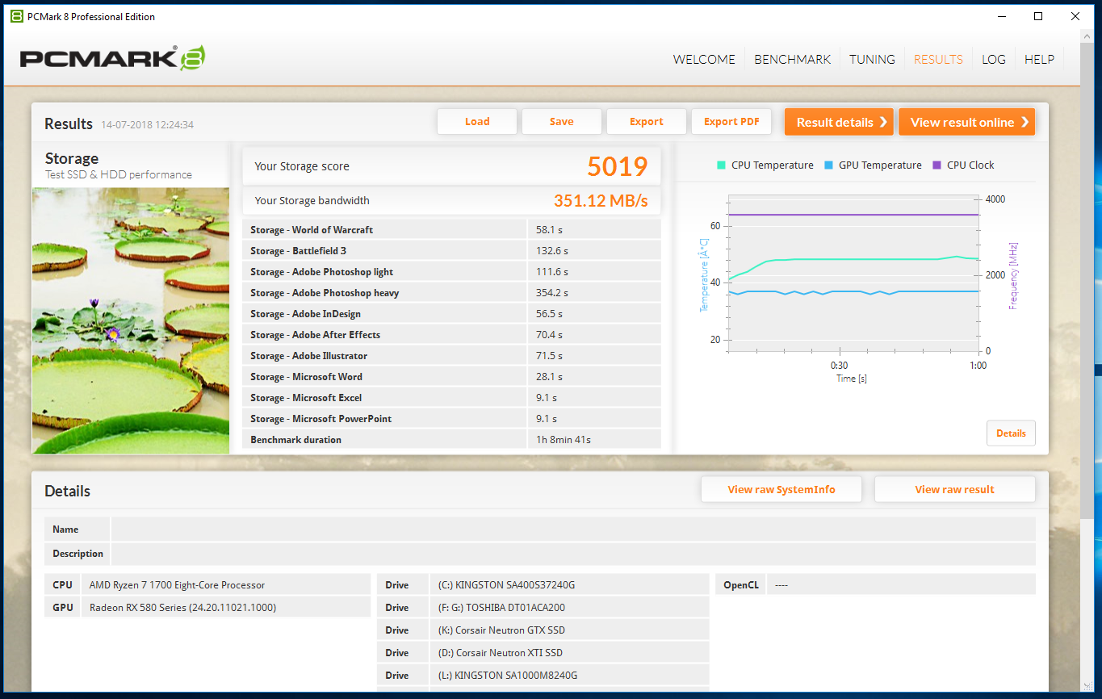This screenshot has width=1102, height=699.
Task: Click the OpenCL value field
Action: pyautogui.click(x=900, y=585)
